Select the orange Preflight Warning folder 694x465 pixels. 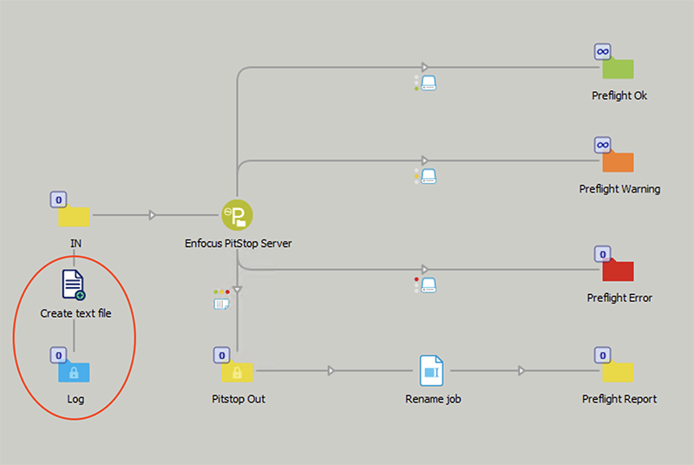pos(618,161)
